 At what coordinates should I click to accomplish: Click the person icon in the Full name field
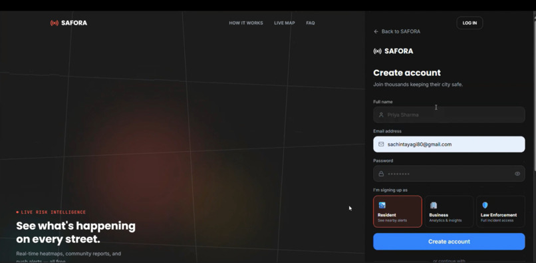pyautogui.click(x=381, y=115)
